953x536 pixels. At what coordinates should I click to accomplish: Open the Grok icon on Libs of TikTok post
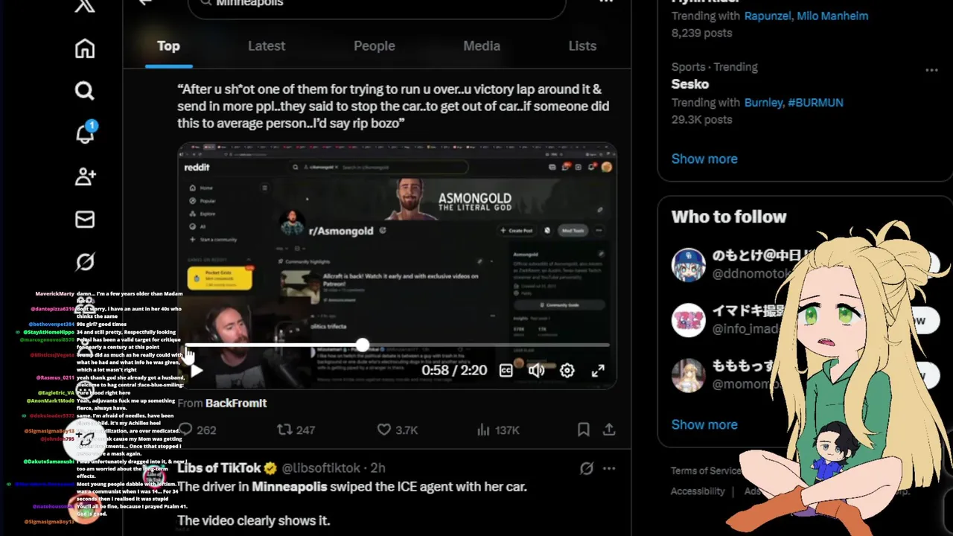point(587,468)
